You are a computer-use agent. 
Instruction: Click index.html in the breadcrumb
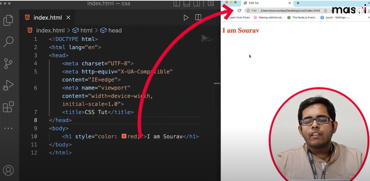tap(50, 30)
